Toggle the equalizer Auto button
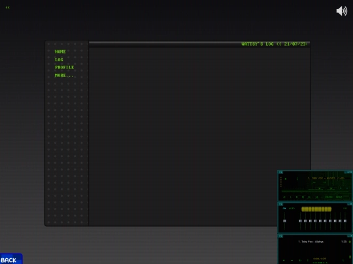 click(x=292, y=209)
